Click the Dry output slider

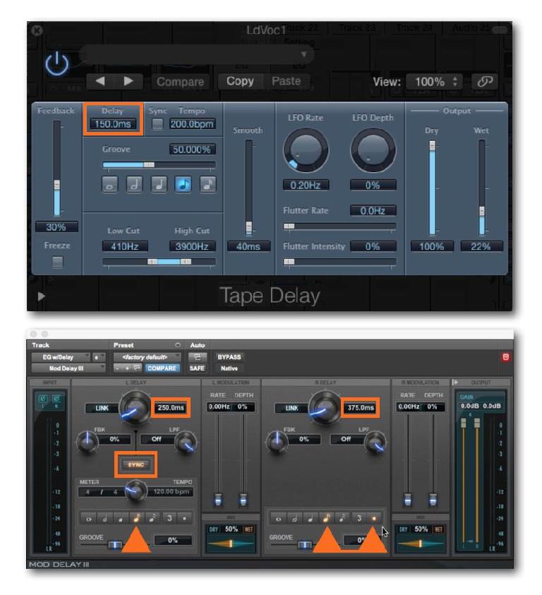click(432, 188)
